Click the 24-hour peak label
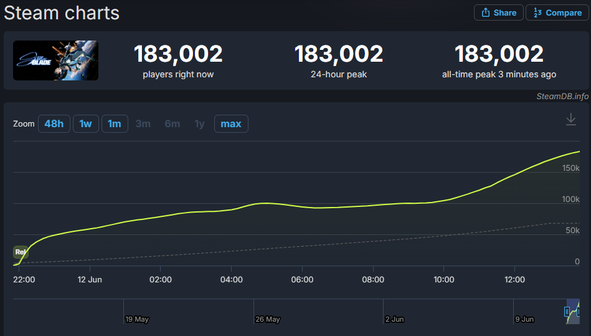 (x=339, y=74)
